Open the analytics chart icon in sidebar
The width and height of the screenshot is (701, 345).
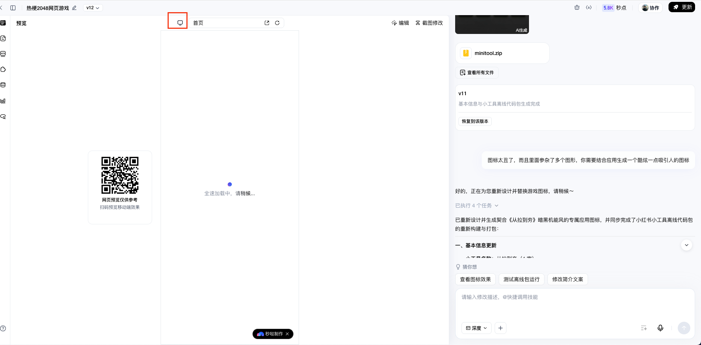(3, 101)
